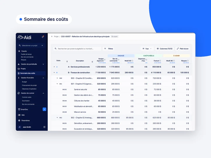
Task: Open Bon de commande under Gestion de contrat
Action: [x=28, y=104]
